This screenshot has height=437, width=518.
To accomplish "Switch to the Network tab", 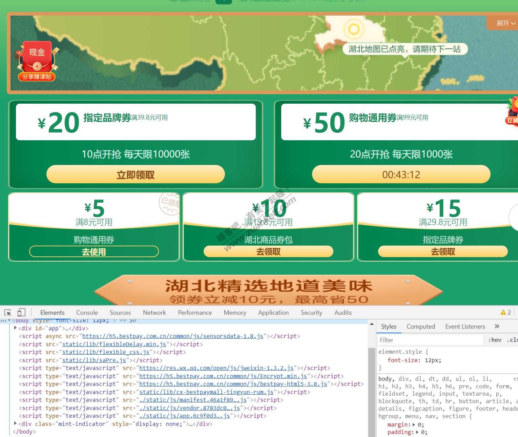I will [x=154, y=312].
